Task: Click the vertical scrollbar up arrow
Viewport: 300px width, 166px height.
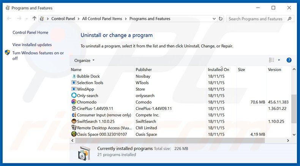Action: [x=294, y=69]
